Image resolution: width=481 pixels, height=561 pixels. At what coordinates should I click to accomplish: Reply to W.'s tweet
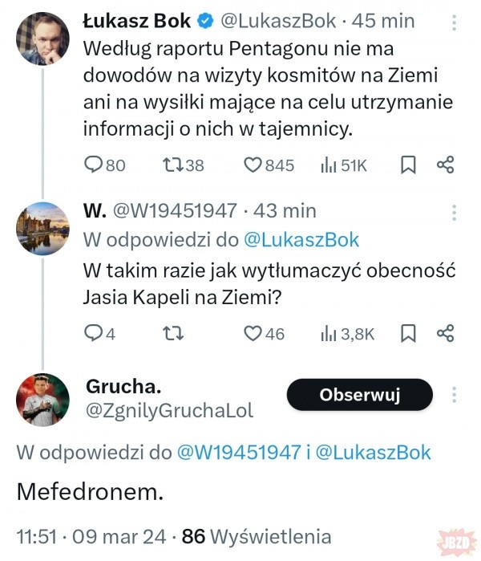tap(94, 334)
